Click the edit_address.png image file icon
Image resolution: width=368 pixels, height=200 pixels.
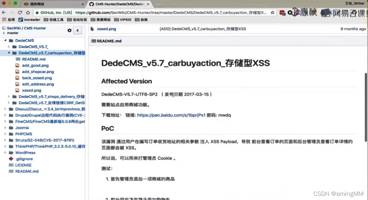17,84
